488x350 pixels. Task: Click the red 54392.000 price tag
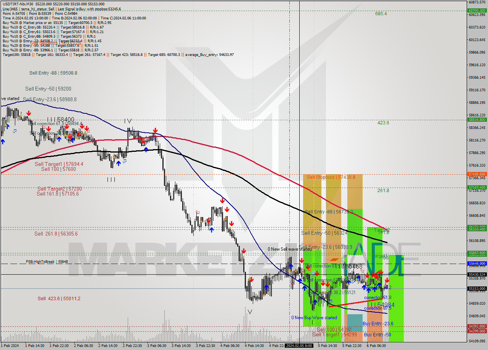point(477,326)
